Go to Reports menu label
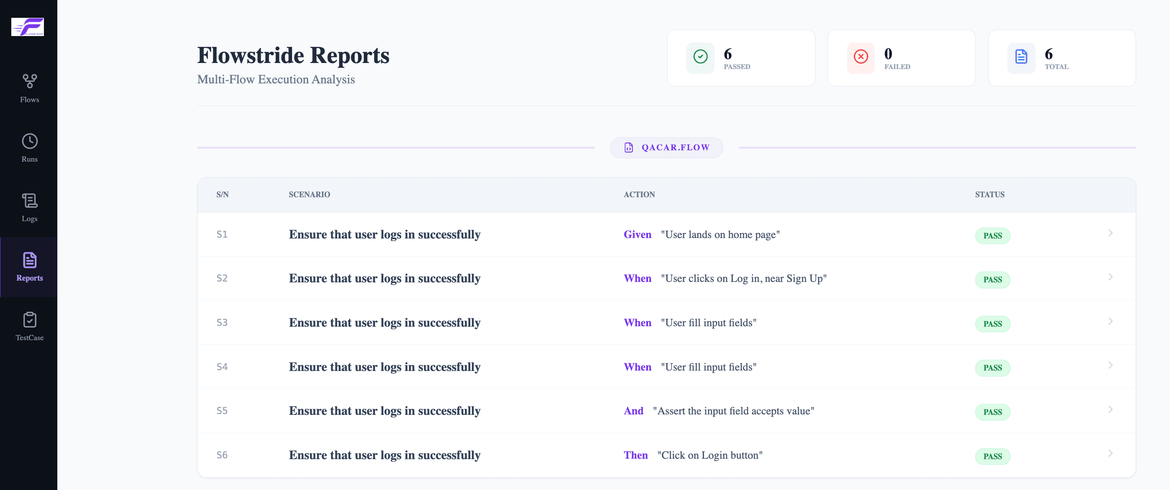1170x490 pixels. (30, 278)
